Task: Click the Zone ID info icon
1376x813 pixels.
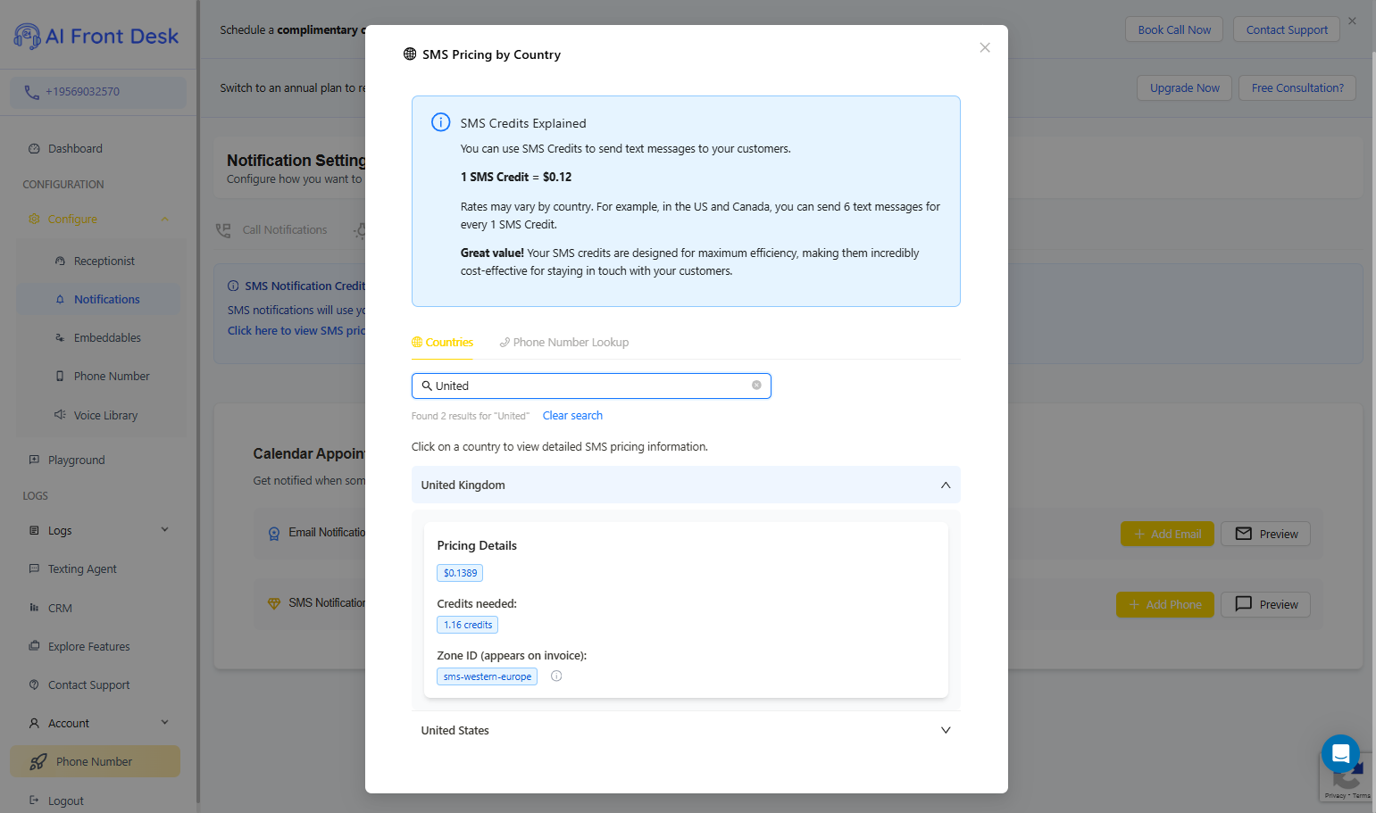Action: pos(556,676)
